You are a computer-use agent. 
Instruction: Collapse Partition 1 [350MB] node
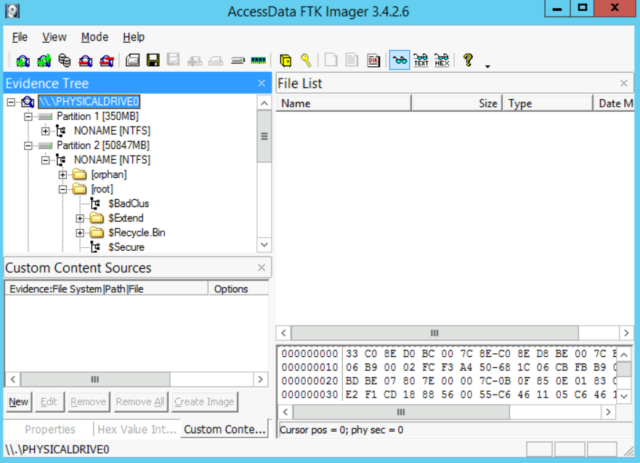(x=28, y=116)
